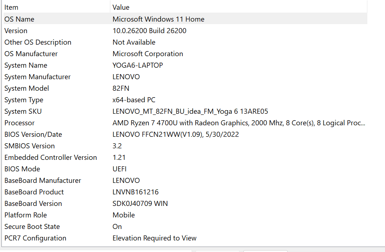The width and height of the screenshot is (385, 252).
Task: Click the BaseBoard Product row
Action: click(34, 192)
